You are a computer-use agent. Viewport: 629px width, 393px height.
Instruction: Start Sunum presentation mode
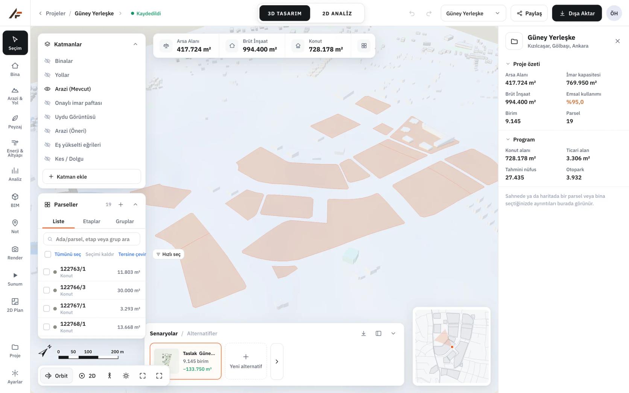coord(15,279)
